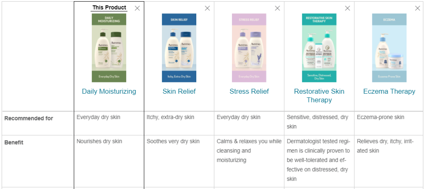Open the Restorative Skin Therapy link
The image size is (425, 189).
point(319,96)
